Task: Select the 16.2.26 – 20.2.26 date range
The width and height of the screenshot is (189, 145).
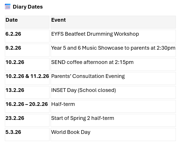Action: [27, 104]
